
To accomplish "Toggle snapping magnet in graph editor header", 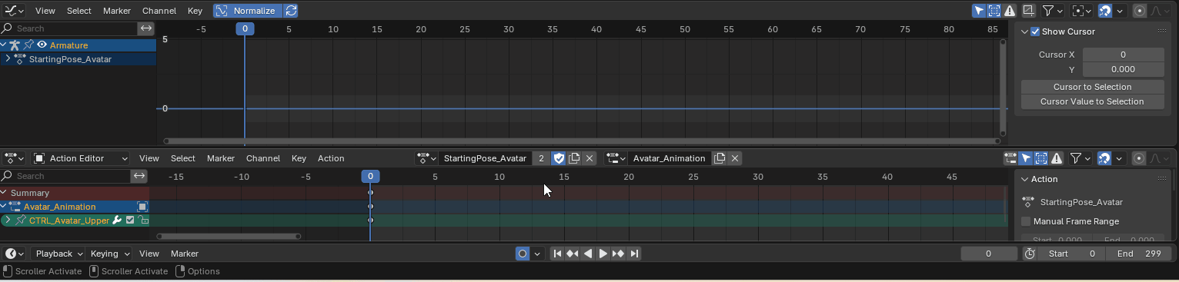I will click(x=1105, y=11).
